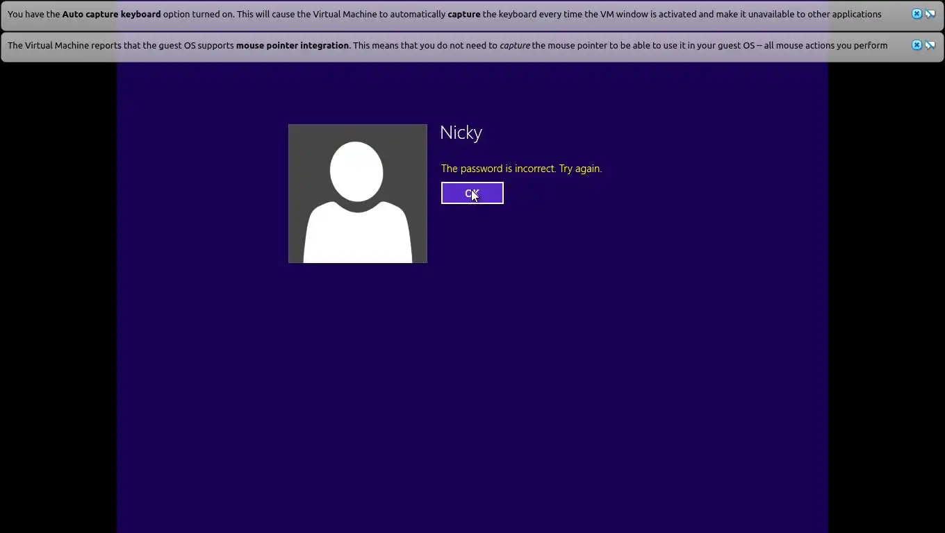Click the Auto capture keyboard notification text
The height and width of the screenshot is (533, 945).
coord(444,14)
